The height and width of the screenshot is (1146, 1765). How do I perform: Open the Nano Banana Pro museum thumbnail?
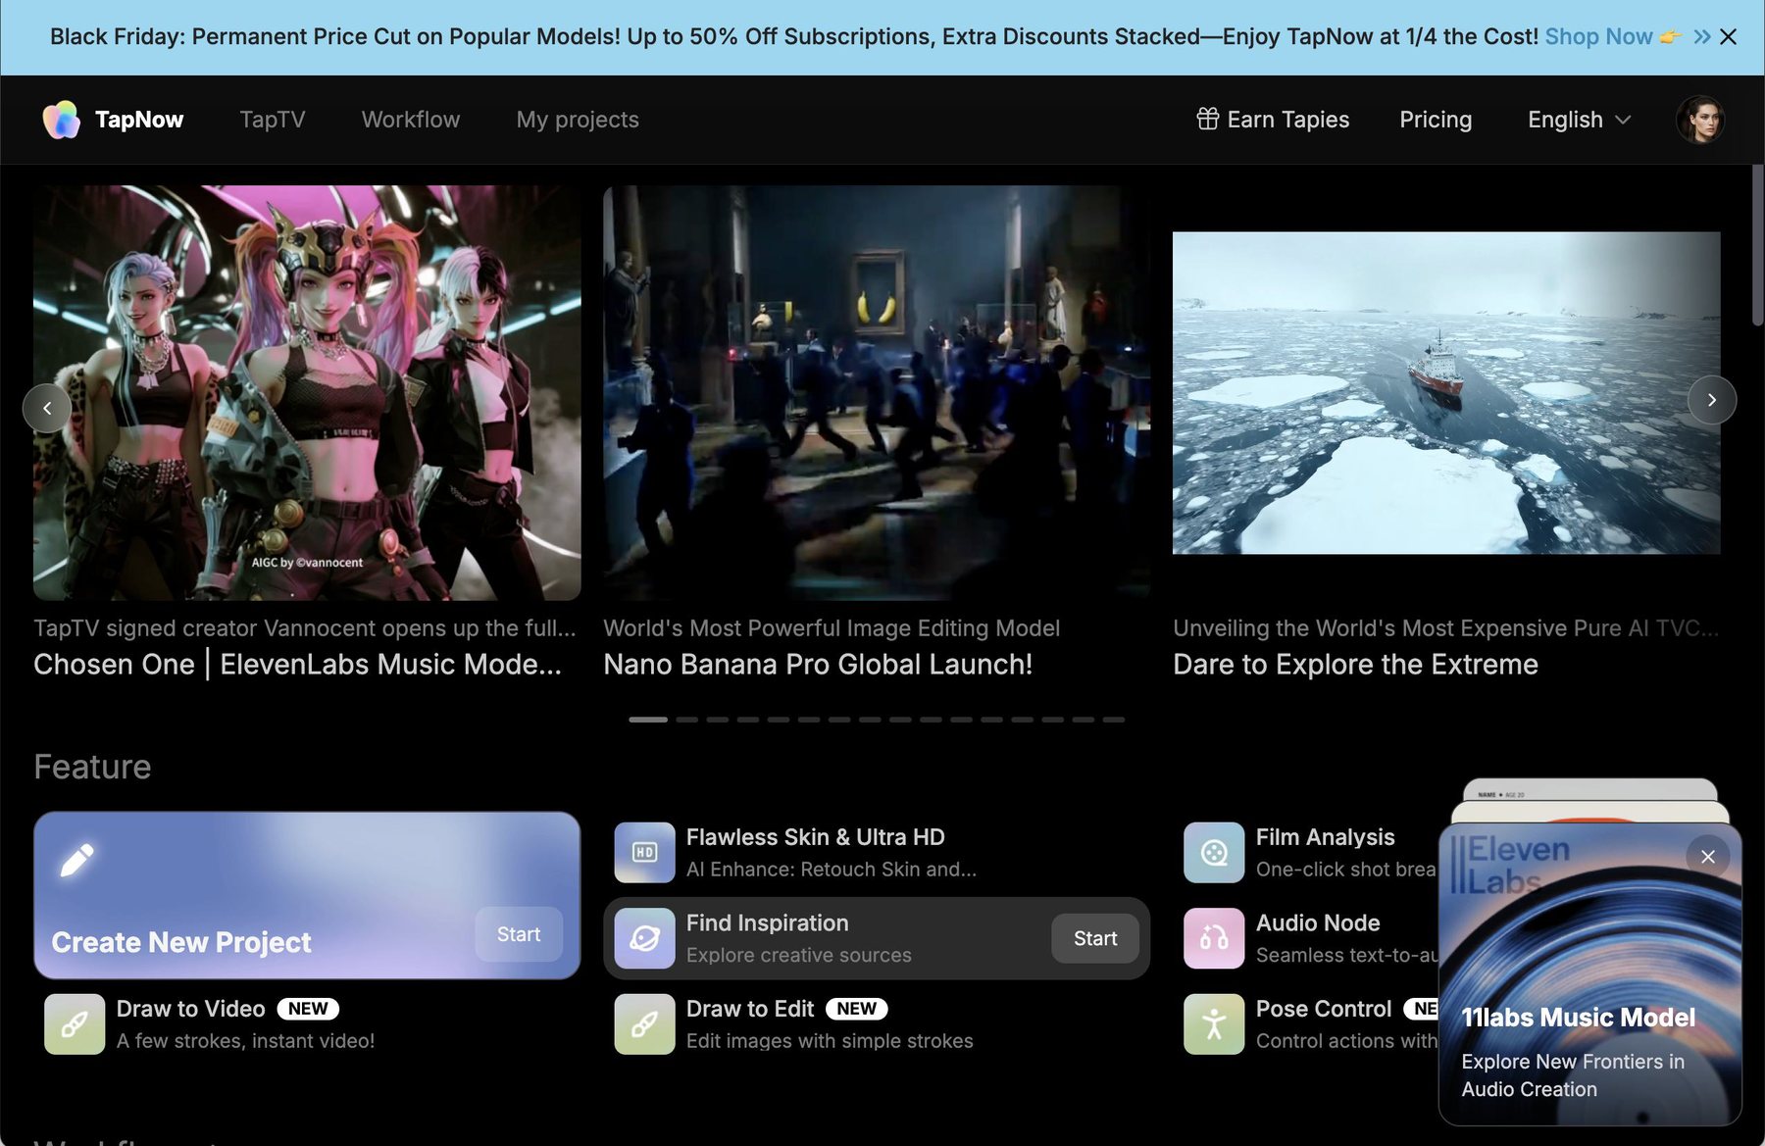(877, 393)
